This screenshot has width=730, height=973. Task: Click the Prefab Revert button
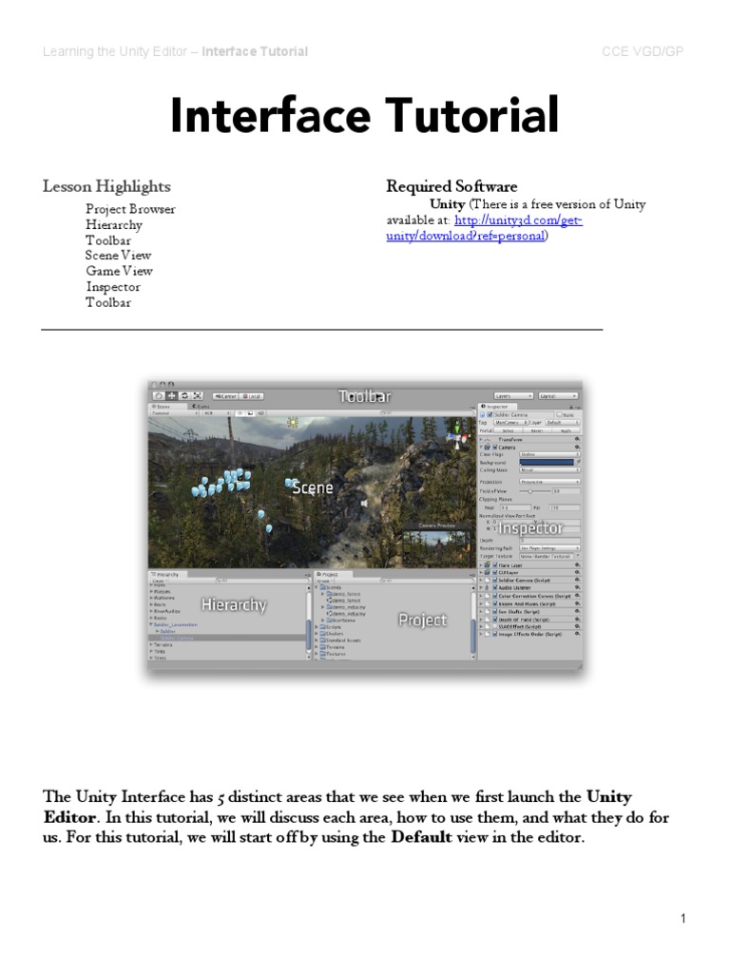pyautogui.click(x=537, y=430)
